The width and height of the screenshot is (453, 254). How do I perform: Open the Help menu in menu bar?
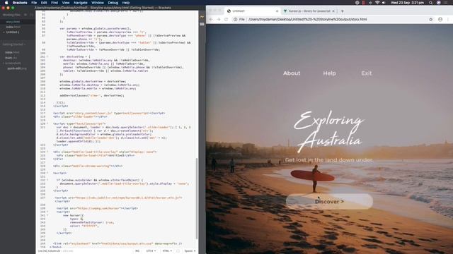coord(126,3)
